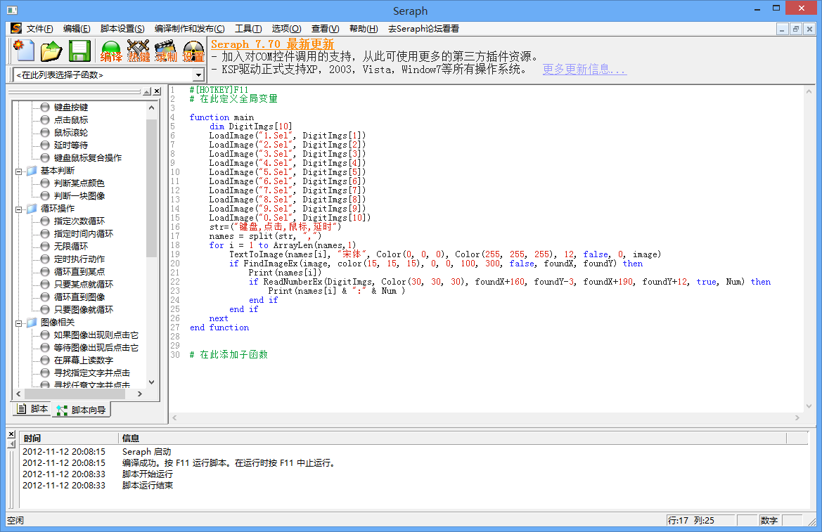Save the script using the diskette icon
This screenshot has width=822, height=532.
click(x=79, y=51)
